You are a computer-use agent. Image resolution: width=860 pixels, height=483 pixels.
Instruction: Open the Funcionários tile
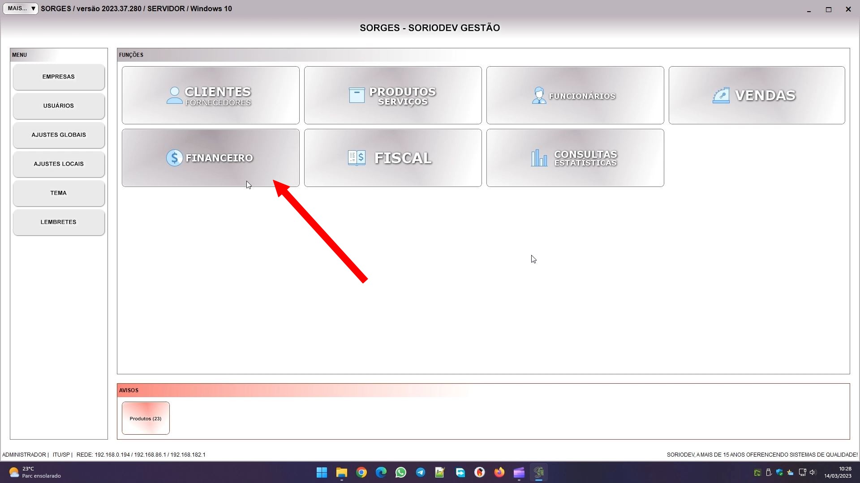575,95
